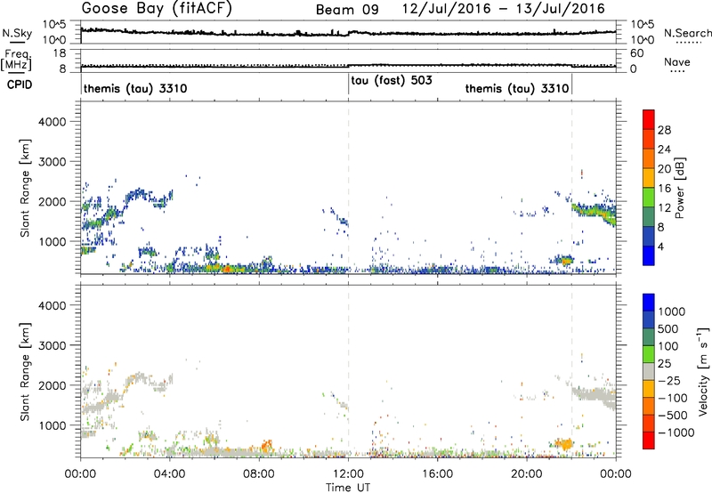Click the 'Velocity [m s⁻¹]' color bar label
The height and width of the screenshot is (493, 712).
click(x=703, y=371)
